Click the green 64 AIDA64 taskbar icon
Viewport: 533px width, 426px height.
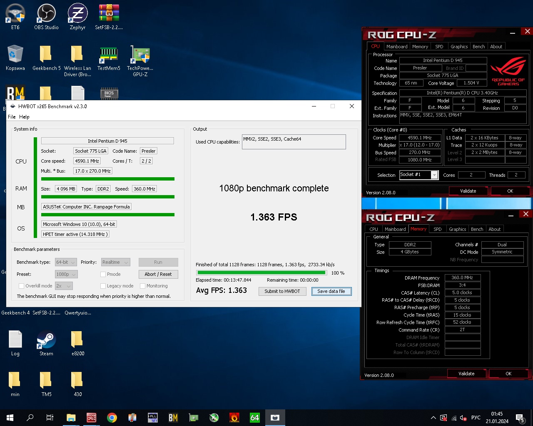click(255, 418)
